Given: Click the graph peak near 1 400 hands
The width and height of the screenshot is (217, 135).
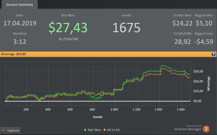Looking at the screenshot, I should 162,65.
